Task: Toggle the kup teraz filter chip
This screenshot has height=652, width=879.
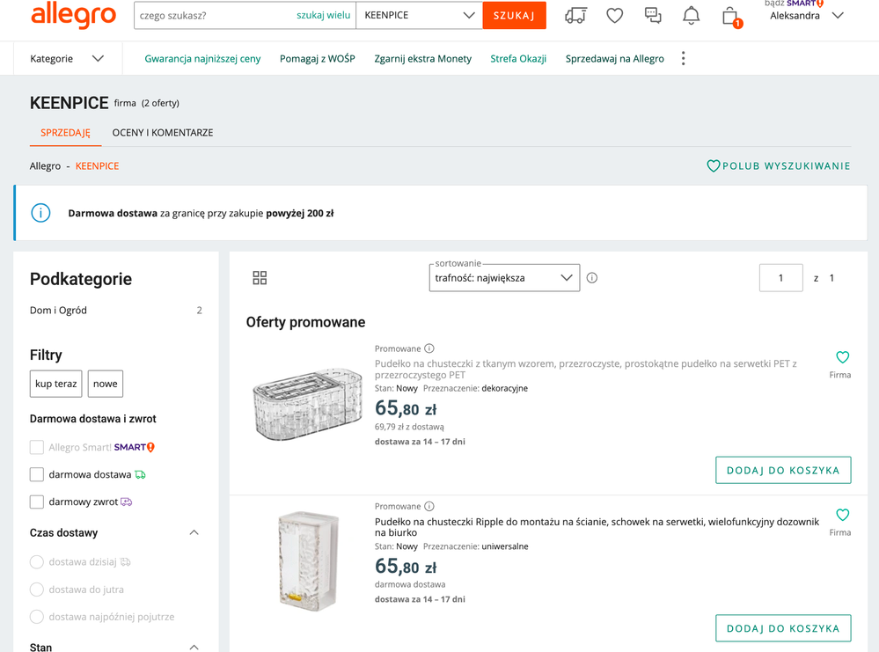Action: [x=56, y=384]
